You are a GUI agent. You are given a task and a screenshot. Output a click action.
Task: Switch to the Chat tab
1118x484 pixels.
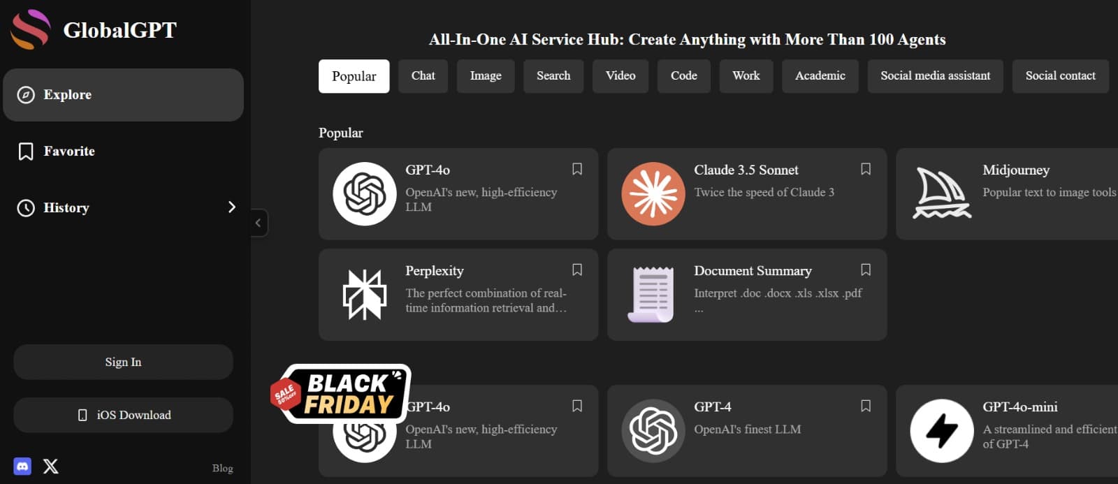(x=423, y=76)
